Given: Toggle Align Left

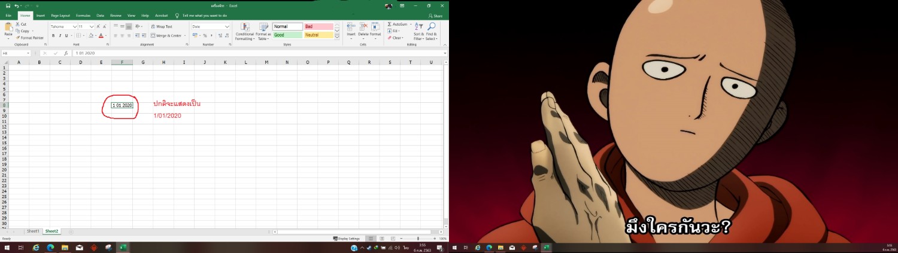Looking at the screenshot, I should [115, 36].
